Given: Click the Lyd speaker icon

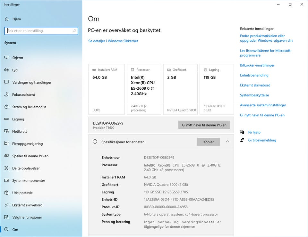Looking at the screenshot, I should 6,70.
